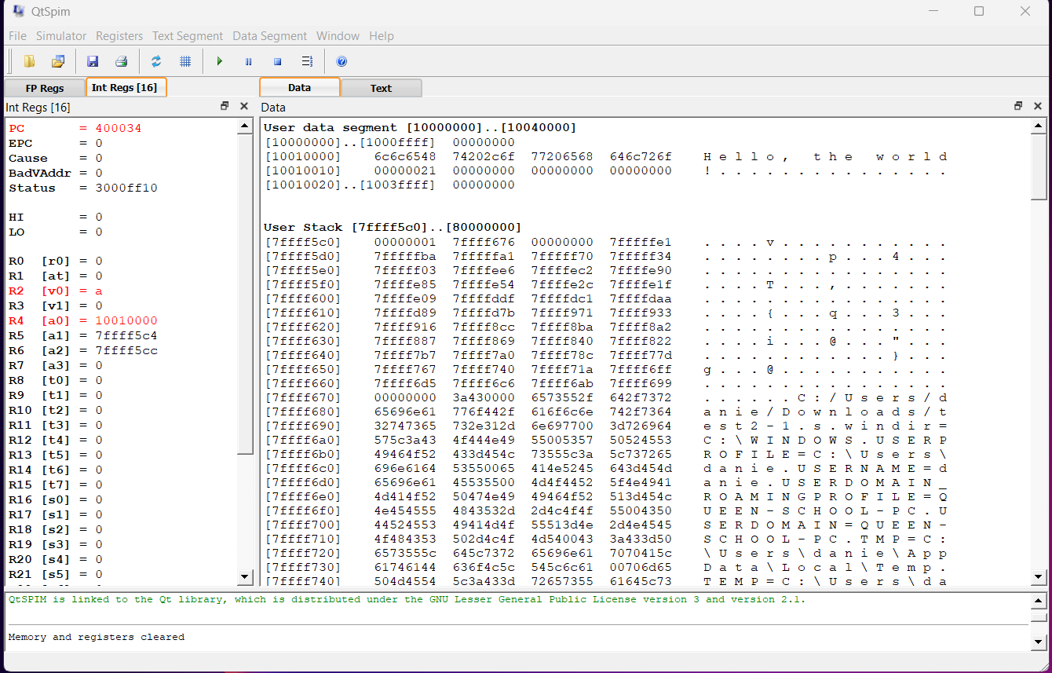Click Reinitialize and Load File icon
The image size is (1052, 673).
(58, 61)
